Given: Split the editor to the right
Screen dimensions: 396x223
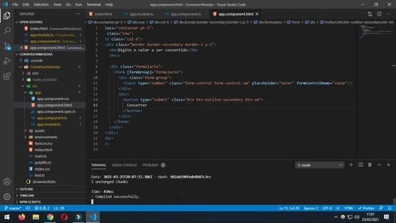Looking at the screenshot, I should 379,14.
